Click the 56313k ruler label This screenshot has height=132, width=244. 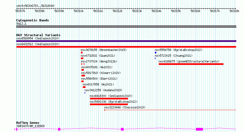[137, 11]
